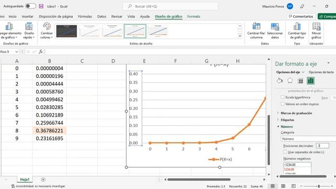Select the Hoja1 sheet tab
The image size is (336, 189).
[x=25, y=180]
